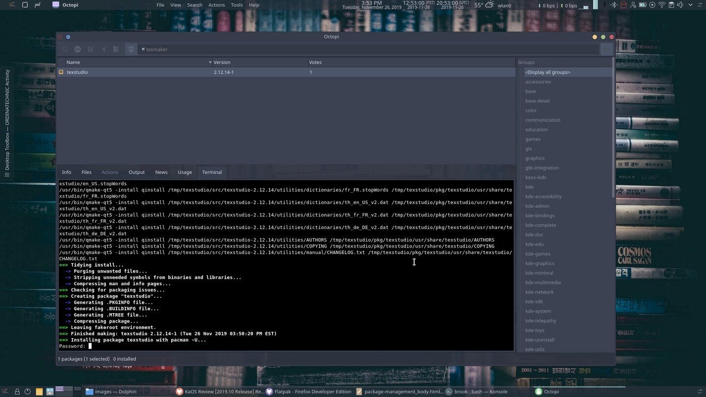Click the weather widget showing 55°
Screen dimensions: 706x397
point(484,5)
